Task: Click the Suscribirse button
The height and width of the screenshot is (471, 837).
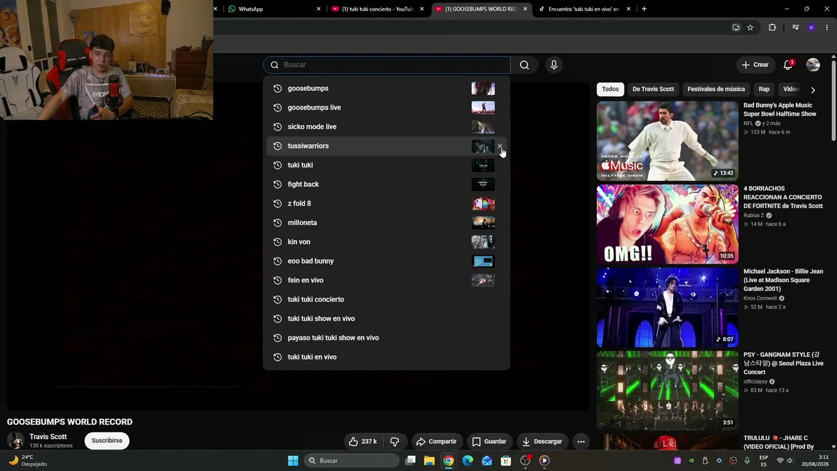Action: [x=107, y=441]
